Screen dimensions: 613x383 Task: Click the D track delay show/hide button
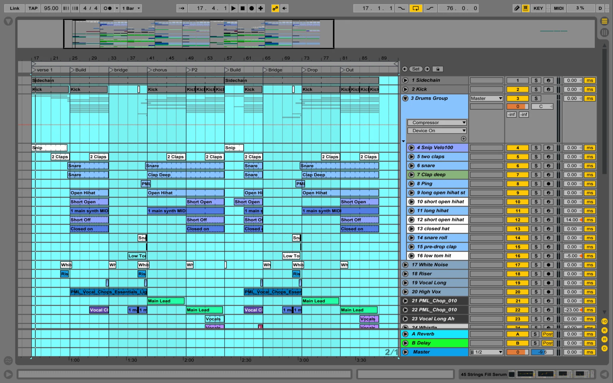(604, 348)
